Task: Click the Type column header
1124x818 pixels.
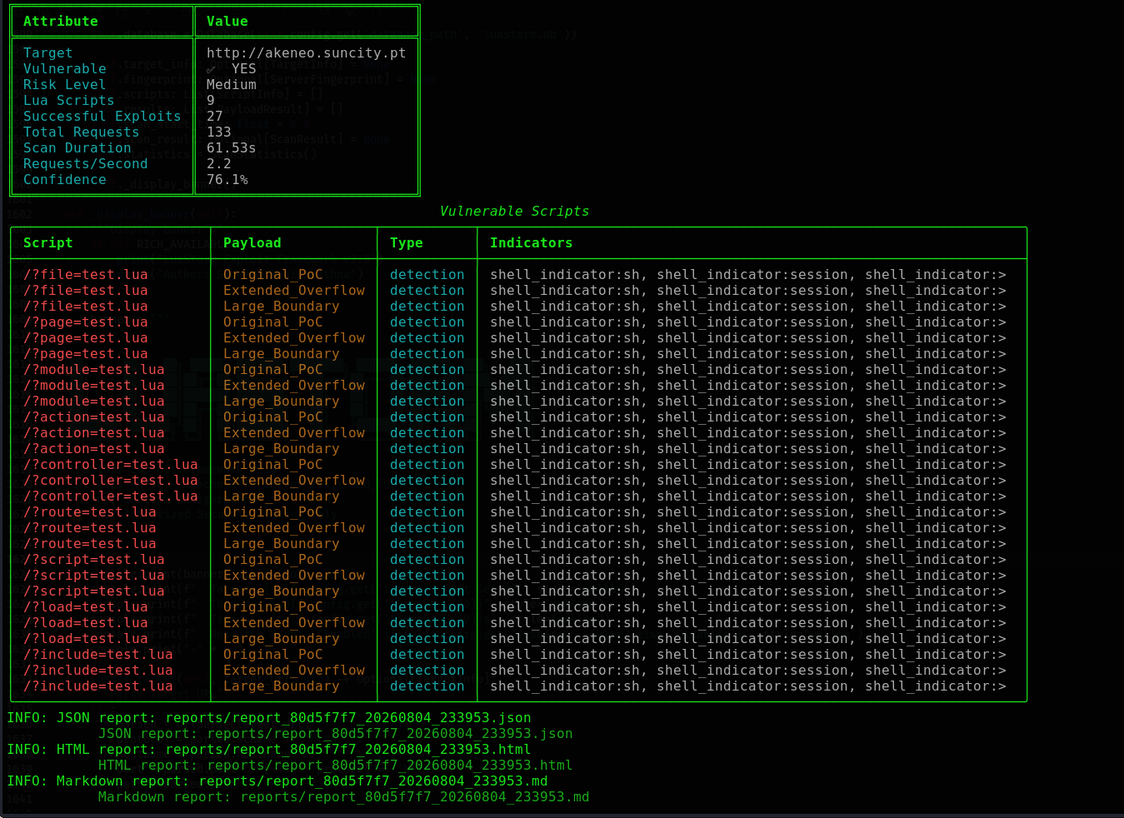Action: coord(406,242)
